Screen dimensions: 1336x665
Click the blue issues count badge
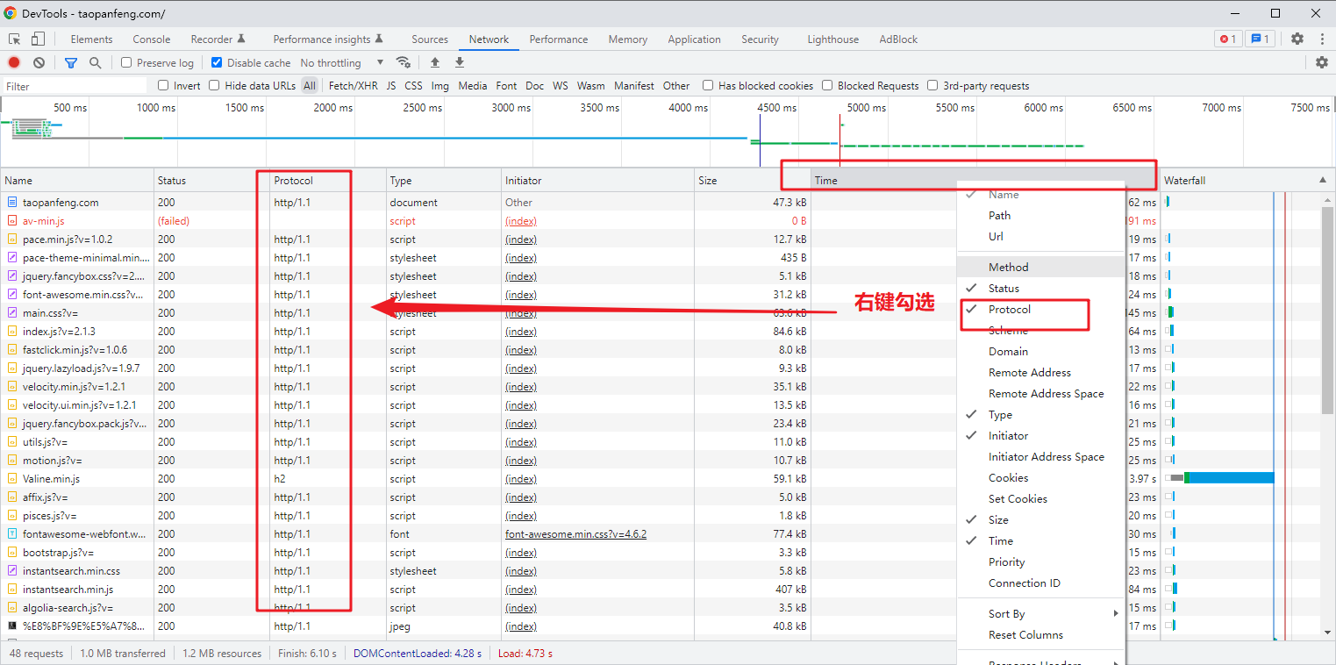(1261, 39)
